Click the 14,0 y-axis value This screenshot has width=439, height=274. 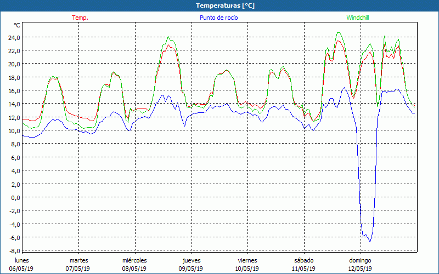click(x=14, y=104)
